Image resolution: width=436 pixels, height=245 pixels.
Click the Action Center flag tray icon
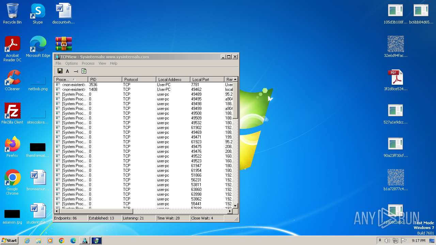pos(404,241)
